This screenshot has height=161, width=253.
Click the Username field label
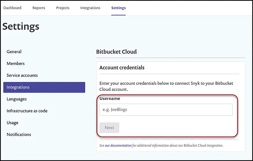point(110,99)
